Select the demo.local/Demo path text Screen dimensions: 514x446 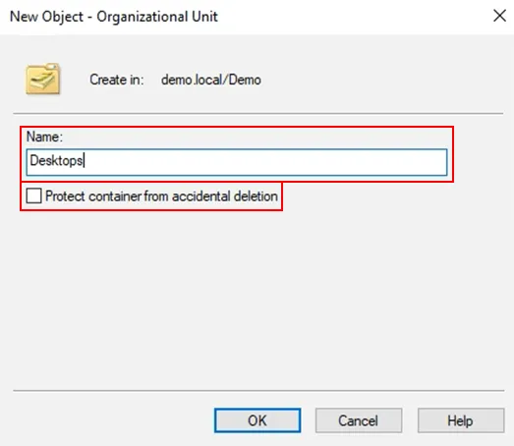click(211, 80)
